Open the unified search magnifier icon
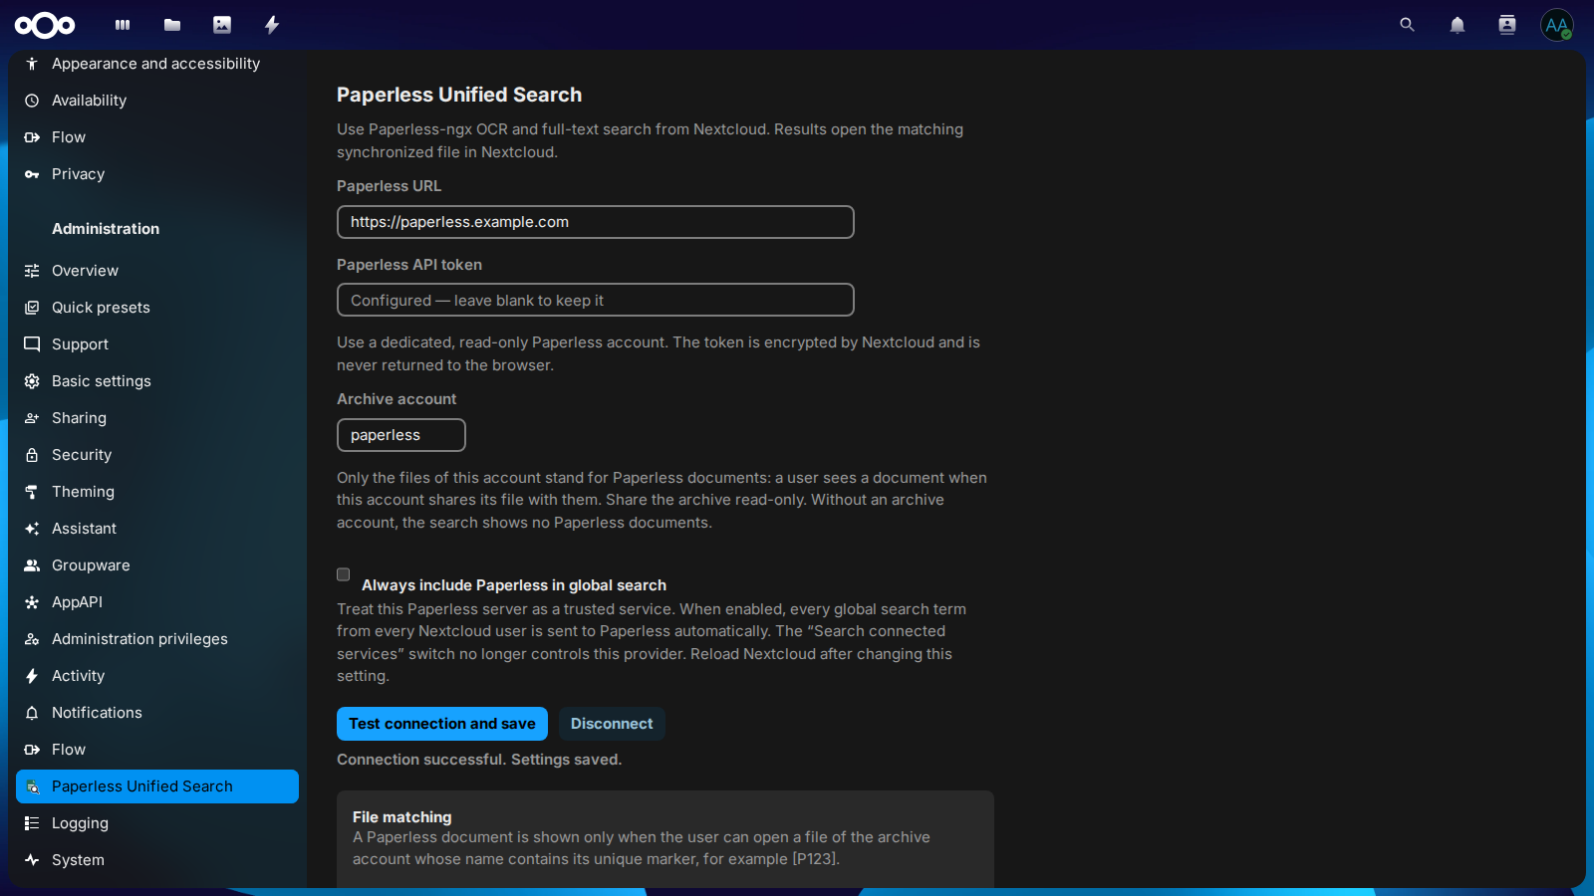 pos(1407,25)
